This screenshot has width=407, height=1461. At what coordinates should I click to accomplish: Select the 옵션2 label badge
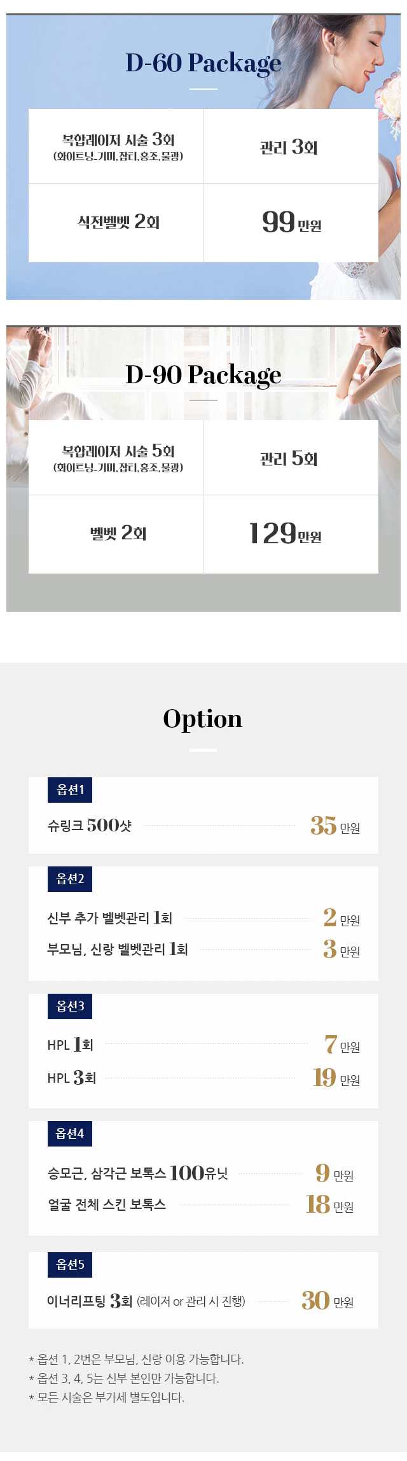point(70,879)
